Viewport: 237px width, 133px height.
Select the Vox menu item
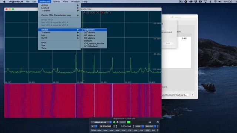59,45
